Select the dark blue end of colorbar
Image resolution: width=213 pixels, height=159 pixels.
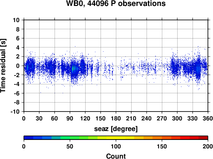[x=29, y=138]
